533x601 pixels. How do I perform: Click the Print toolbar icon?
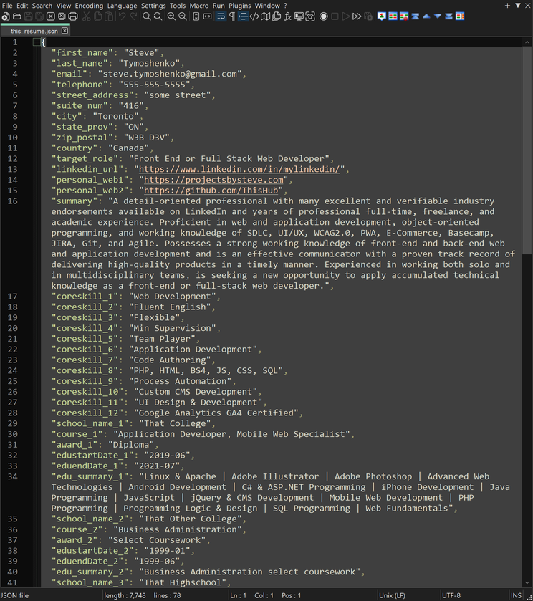pos(73,16)
